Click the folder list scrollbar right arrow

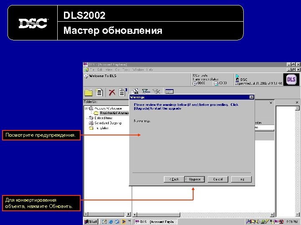click(x=129, y=214)
